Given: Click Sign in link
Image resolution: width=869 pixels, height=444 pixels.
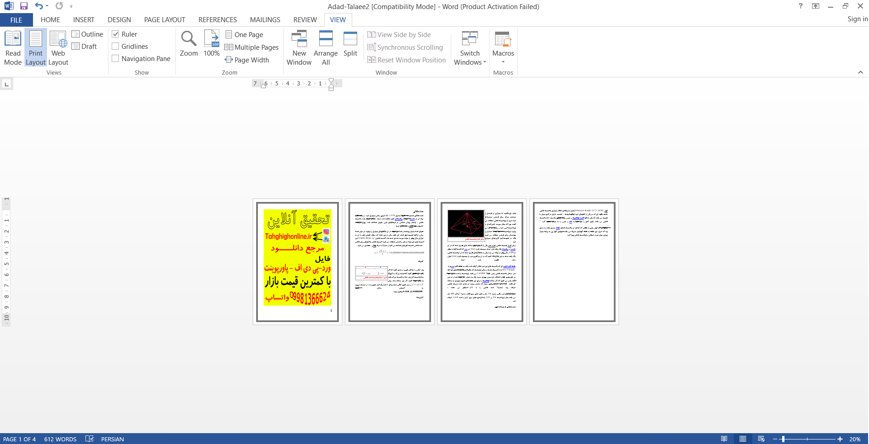Looking at the screenshot, I should click(857, 19).
